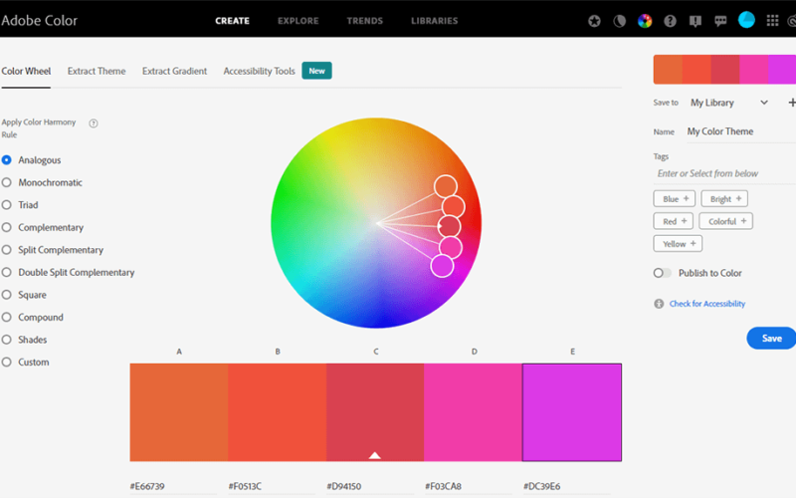Select color swatch A orange
Viewport: 796px width, 498px height.
click(179, 412)
